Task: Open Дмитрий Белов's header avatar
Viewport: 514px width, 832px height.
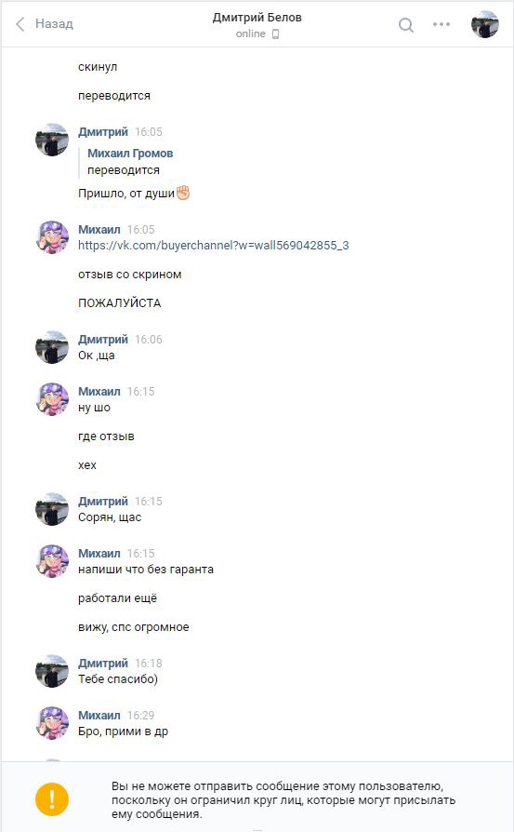Action: tap(485, 24)
